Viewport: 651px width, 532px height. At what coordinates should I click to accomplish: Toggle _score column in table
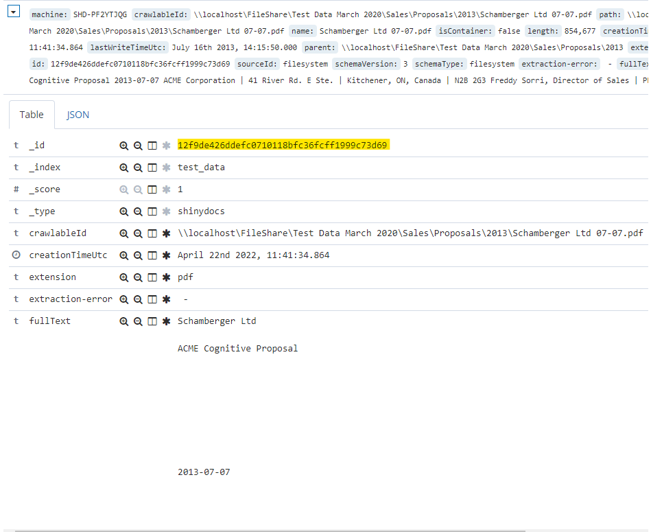152,189
